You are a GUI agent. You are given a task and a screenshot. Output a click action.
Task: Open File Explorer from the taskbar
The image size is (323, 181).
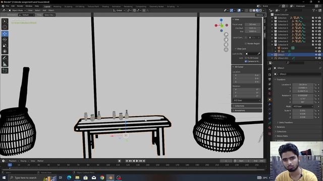(77, 177)
